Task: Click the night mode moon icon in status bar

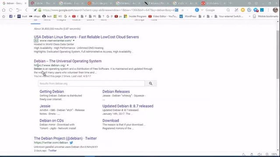Action: click(x=244, y=154)
